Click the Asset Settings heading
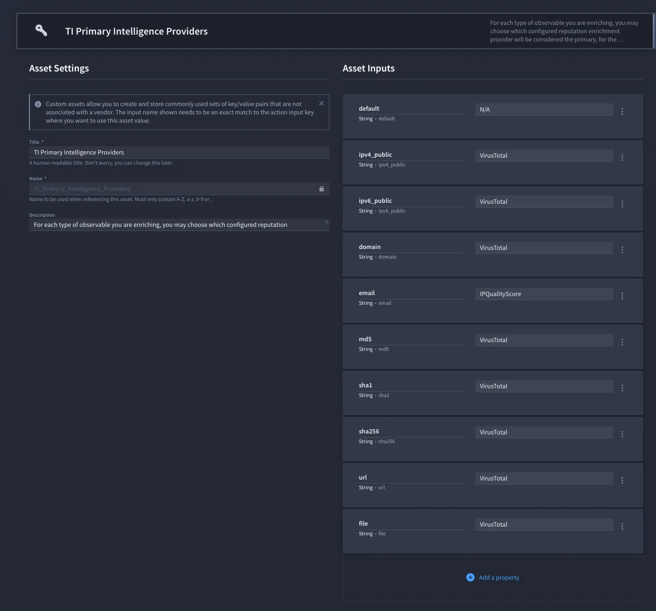Image resolution: width=656 pixels, height=611 pixels. [x=59, y=68]
